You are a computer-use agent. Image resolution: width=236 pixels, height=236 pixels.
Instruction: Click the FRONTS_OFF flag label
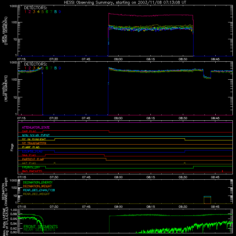31,167
